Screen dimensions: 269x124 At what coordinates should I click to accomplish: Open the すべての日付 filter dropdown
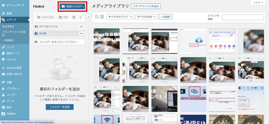pos(146,17)
